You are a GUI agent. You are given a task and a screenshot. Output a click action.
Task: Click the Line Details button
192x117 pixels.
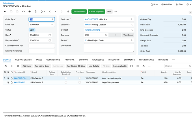point(94,66)
